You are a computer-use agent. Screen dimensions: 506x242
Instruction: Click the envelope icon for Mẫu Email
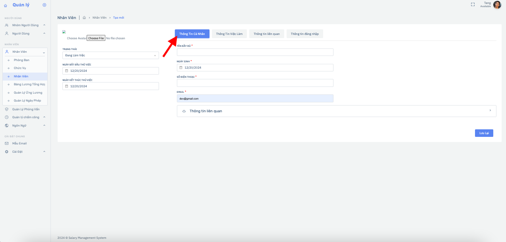[7, 143]
